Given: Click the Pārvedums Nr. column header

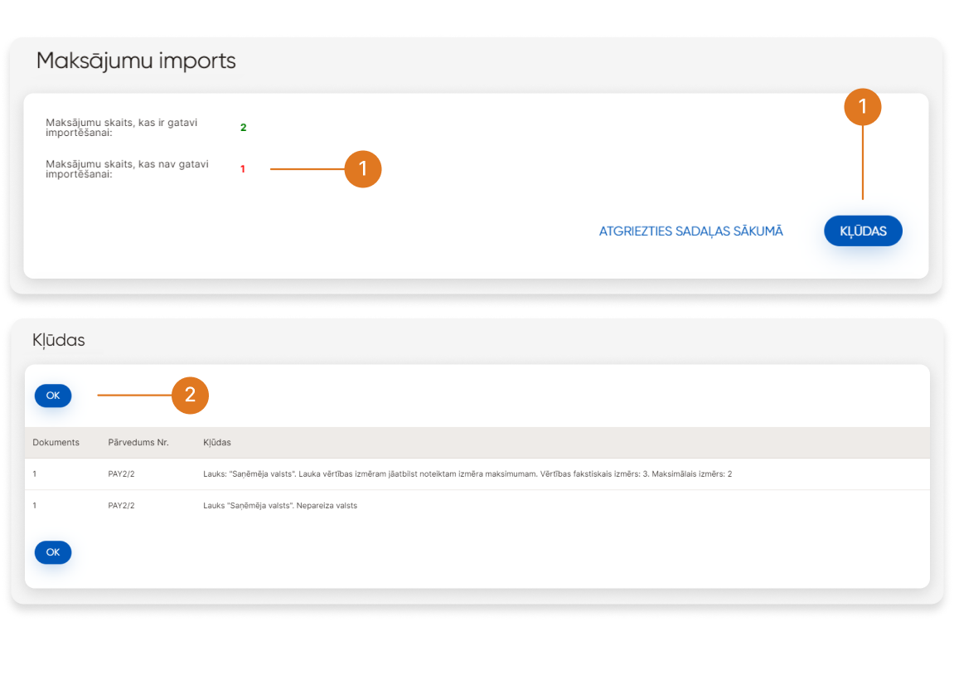Looking at the screenshot, I should coord(138,443).
